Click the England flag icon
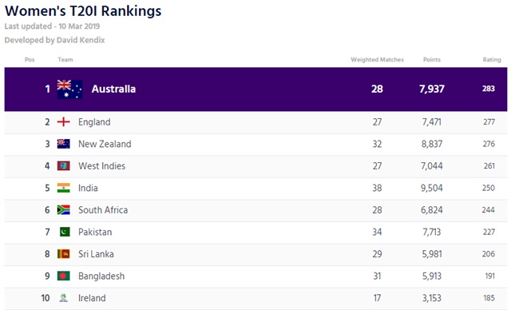 click(63, 122)
